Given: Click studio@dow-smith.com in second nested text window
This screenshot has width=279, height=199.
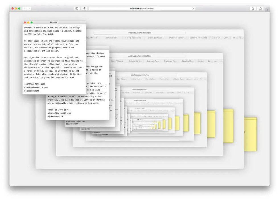Looking at the screenshot, I should 59,113.
